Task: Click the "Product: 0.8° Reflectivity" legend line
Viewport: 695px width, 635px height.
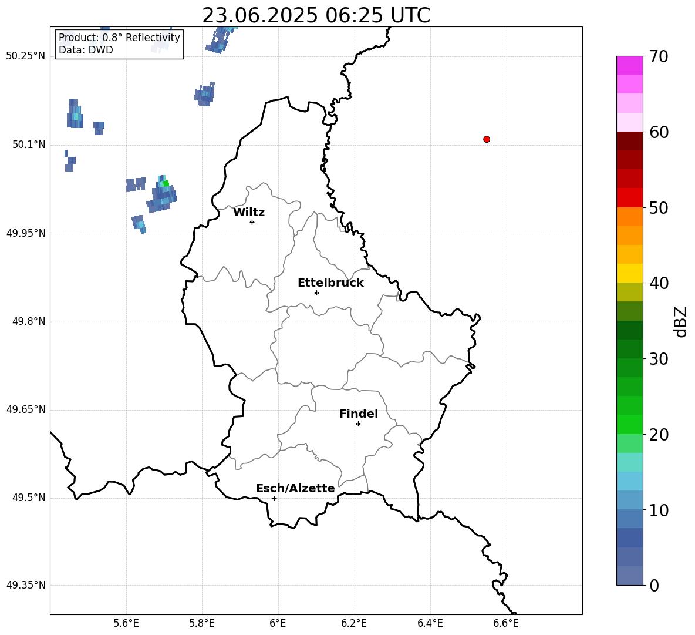Action: click(119, 37)
